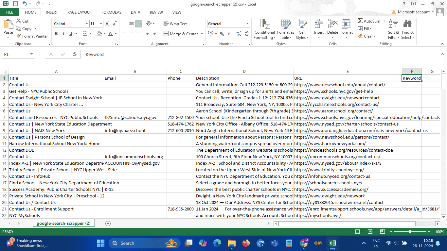The image size is (447, 251).
Task: Click the Name Box showing F1
Action: 16,54
